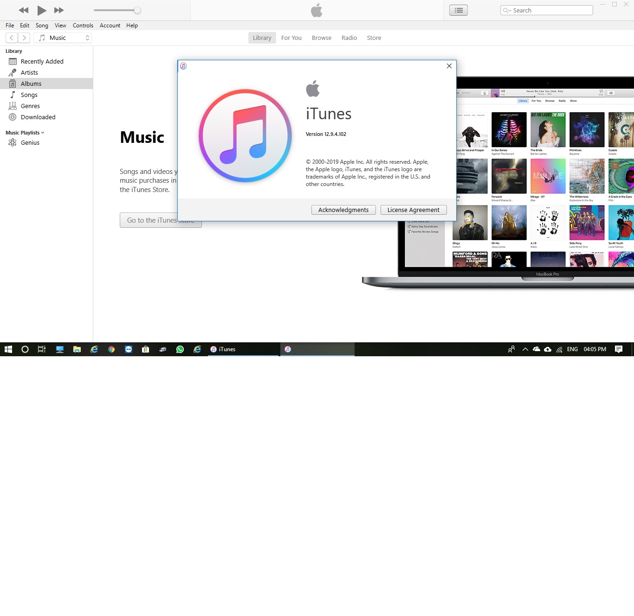
Task: Collapse the Music Playlists section
Action: click(43, 133)
